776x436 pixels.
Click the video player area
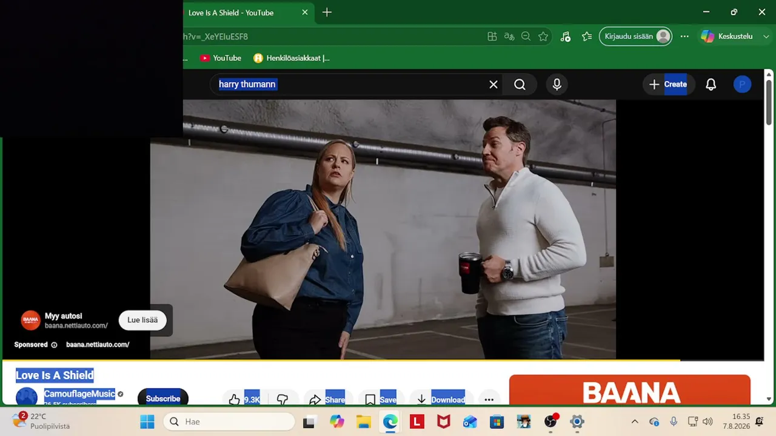383,229
